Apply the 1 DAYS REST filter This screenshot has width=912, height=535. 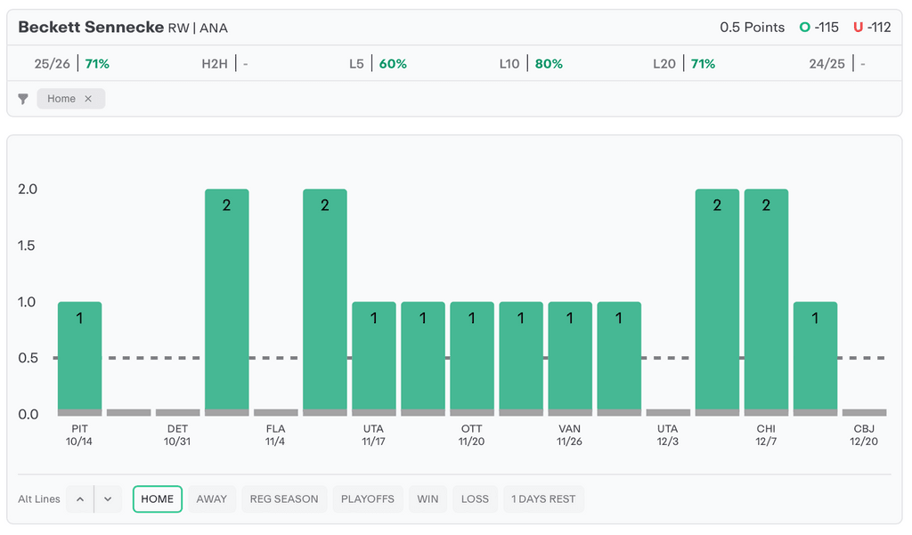(543, 499)
